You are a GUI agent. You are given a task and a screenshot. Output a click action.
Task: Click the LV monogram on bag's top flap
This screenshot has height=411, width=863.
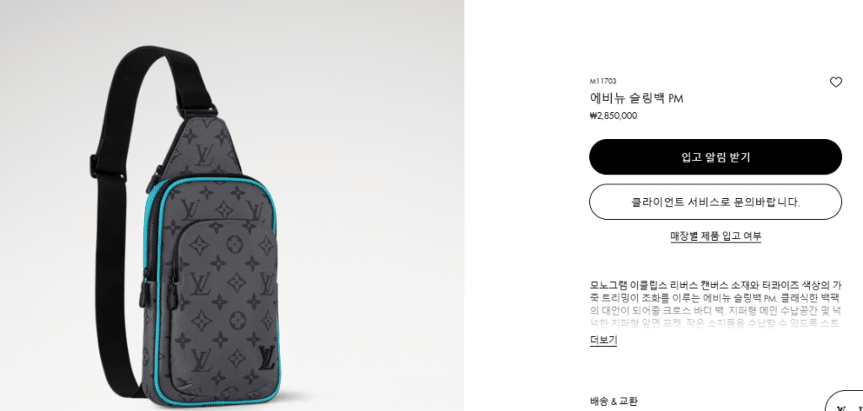[205, 155]
